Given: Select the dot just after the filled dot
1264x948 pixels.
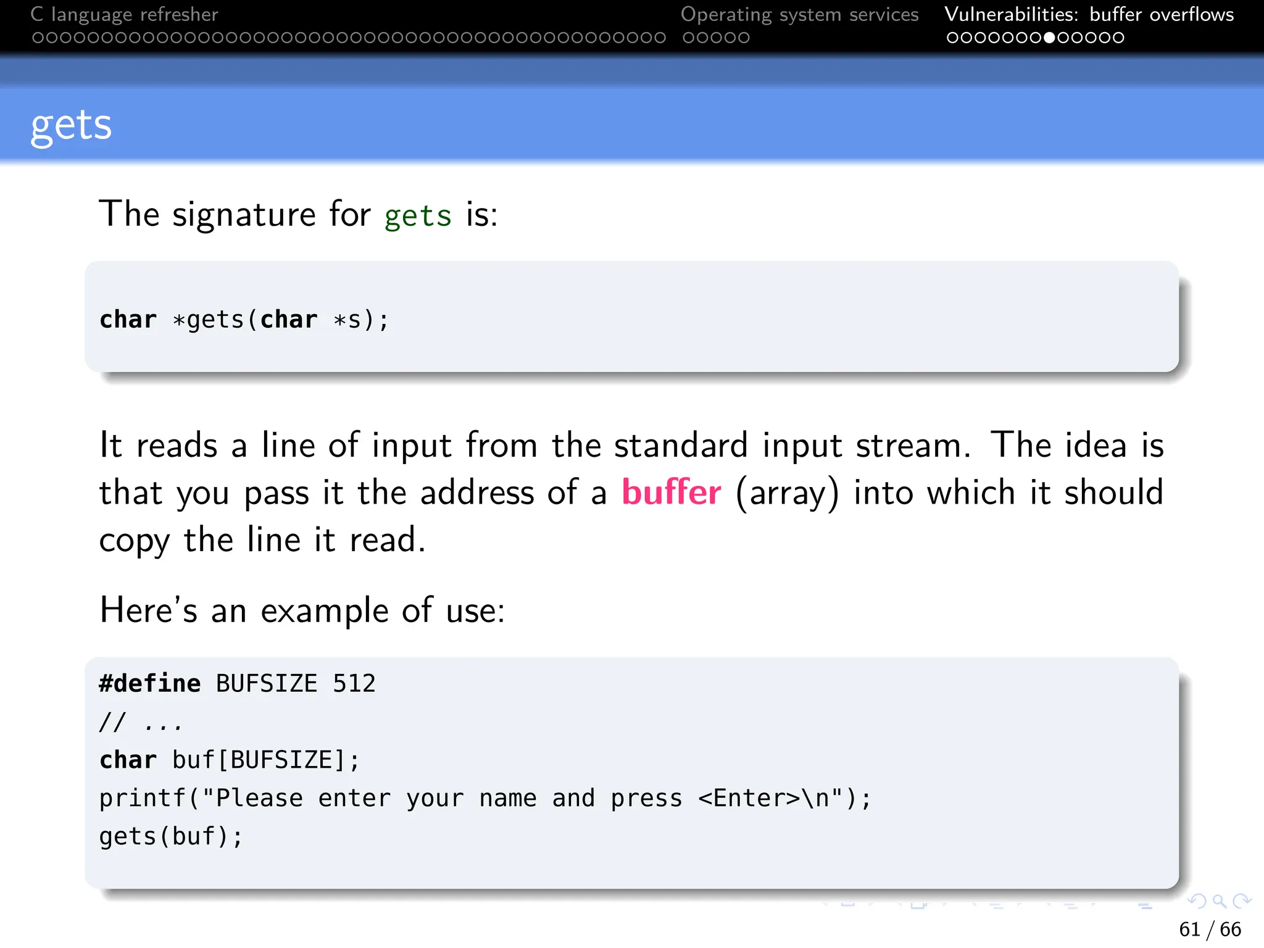Looking at the screenshot, I should coord(1063,38).
